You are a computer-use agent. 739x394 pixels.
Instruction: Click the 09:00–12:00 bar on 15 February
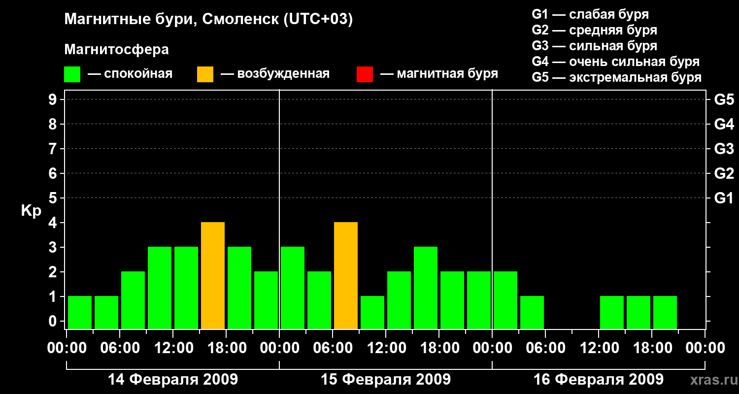tap(372, 312)
